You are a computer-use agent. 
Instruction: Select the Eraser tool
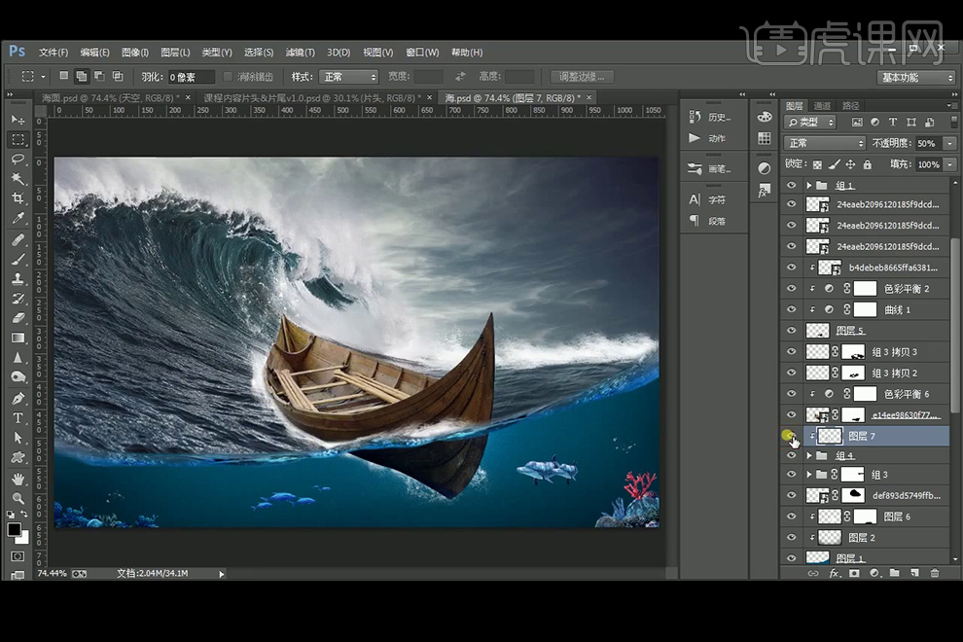[x=18, y=318]
